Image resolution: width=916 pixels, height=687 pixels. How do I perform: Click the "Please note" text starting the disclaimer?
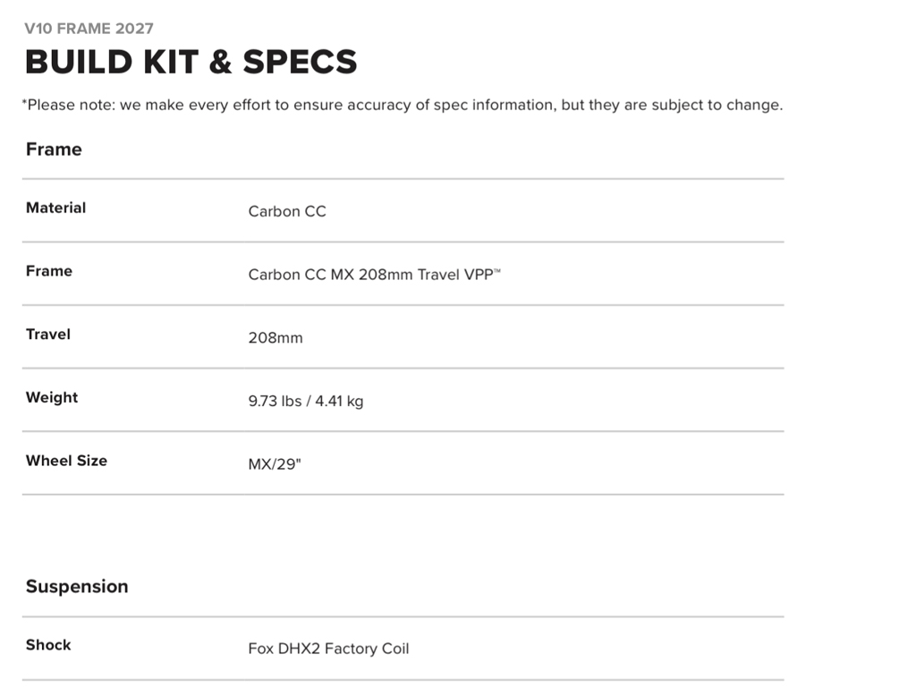coord(64,105)
